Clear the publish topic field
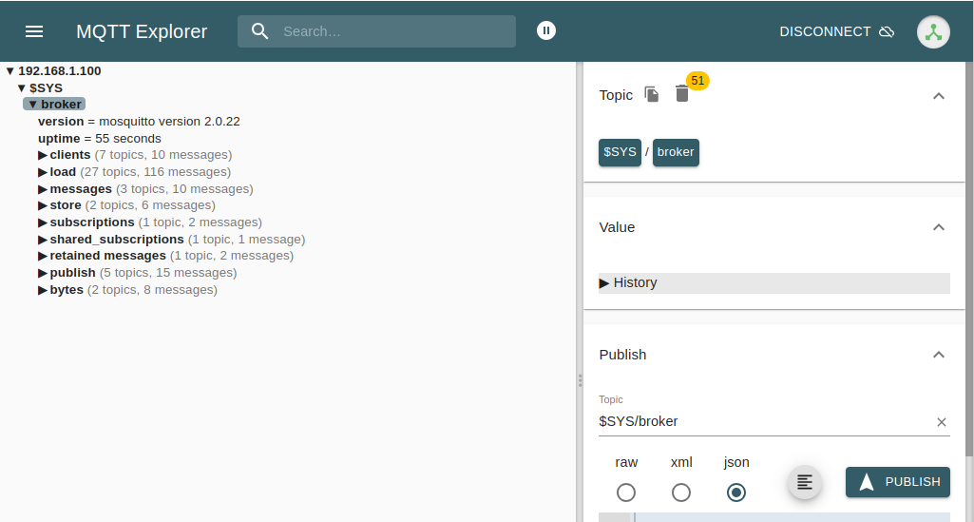 coord(941,422)
